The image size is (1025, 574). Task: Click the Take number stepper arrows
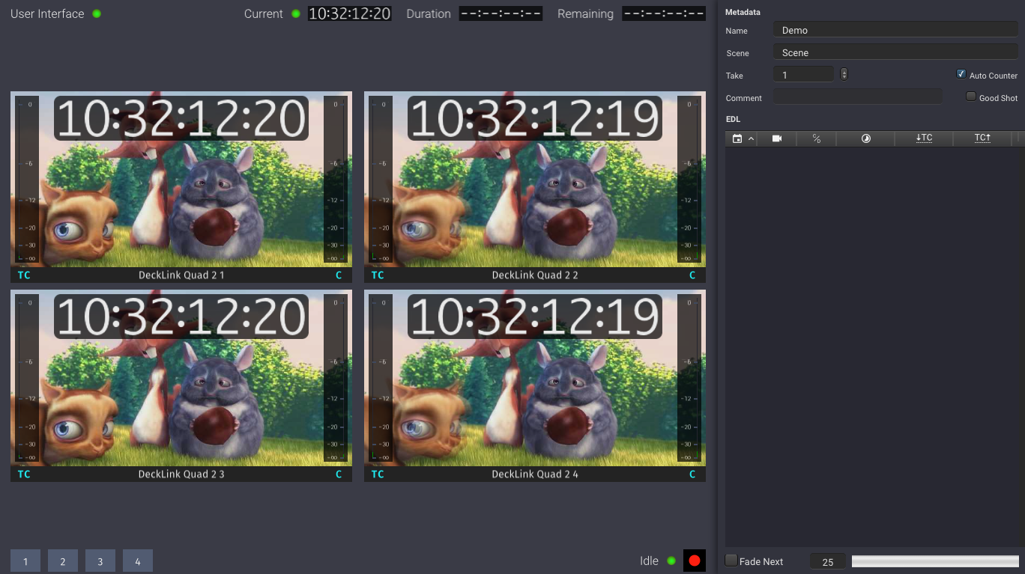click(844, 74)
